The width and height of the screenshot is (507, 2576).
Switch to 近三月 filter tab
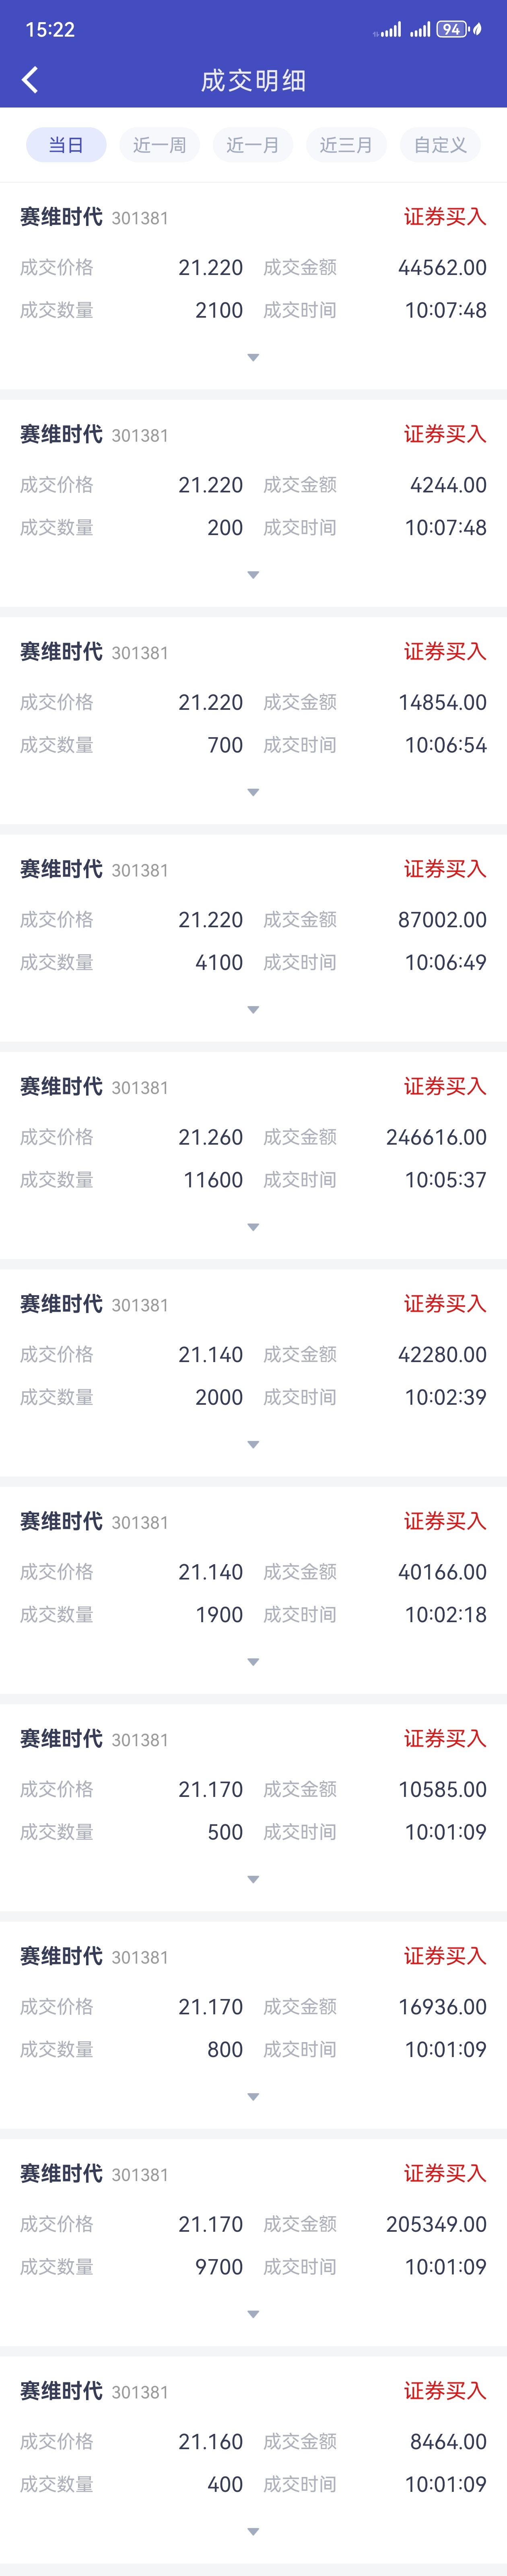[x=346, y=145]
